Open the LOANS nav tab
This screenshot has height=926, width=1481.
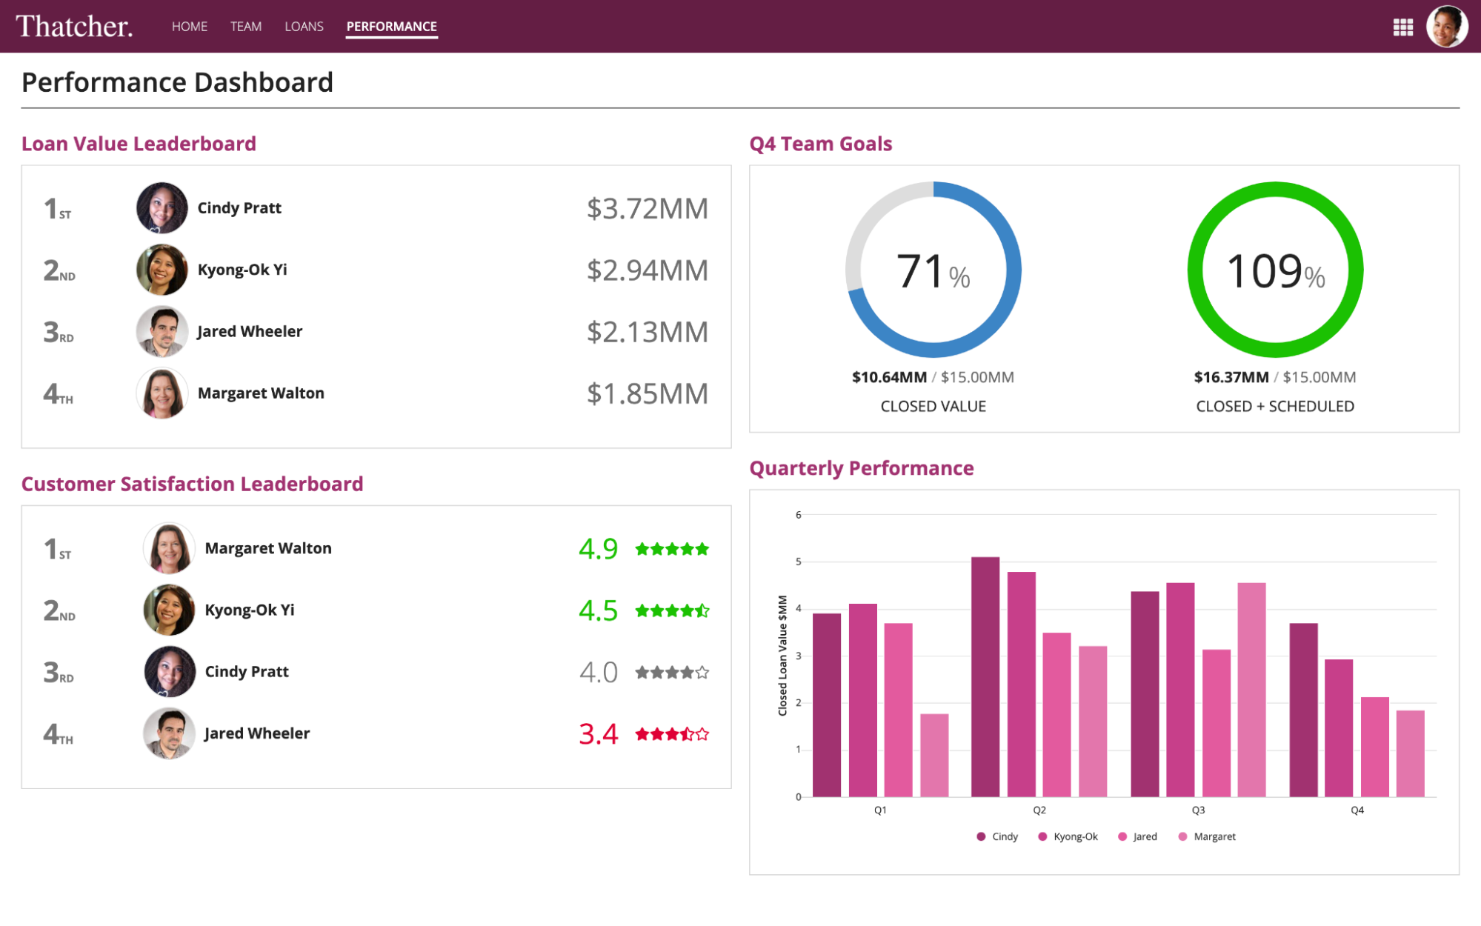[x=304, y=27]
